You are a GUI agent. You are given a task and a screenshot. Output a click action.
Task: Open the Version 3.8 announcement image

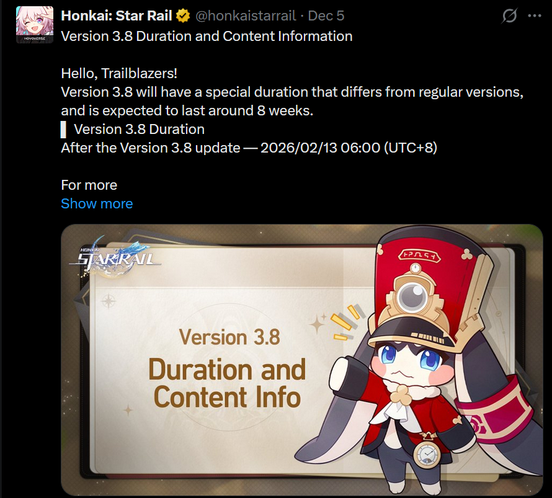click(301, 360)
